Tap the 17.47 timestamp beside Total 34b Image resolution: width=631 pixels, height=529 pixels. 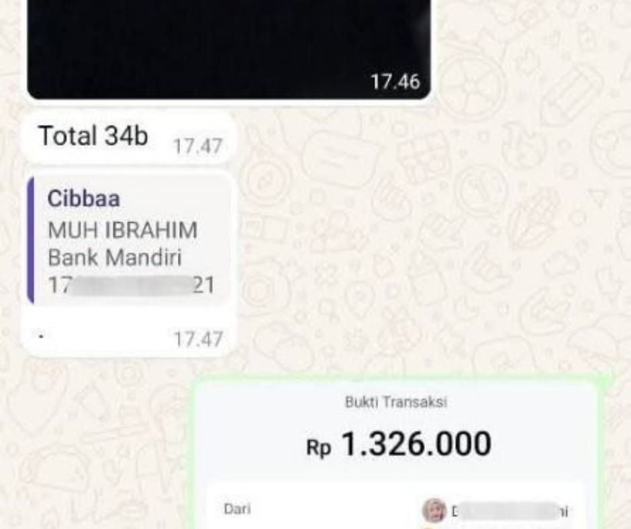click(197, 146)
